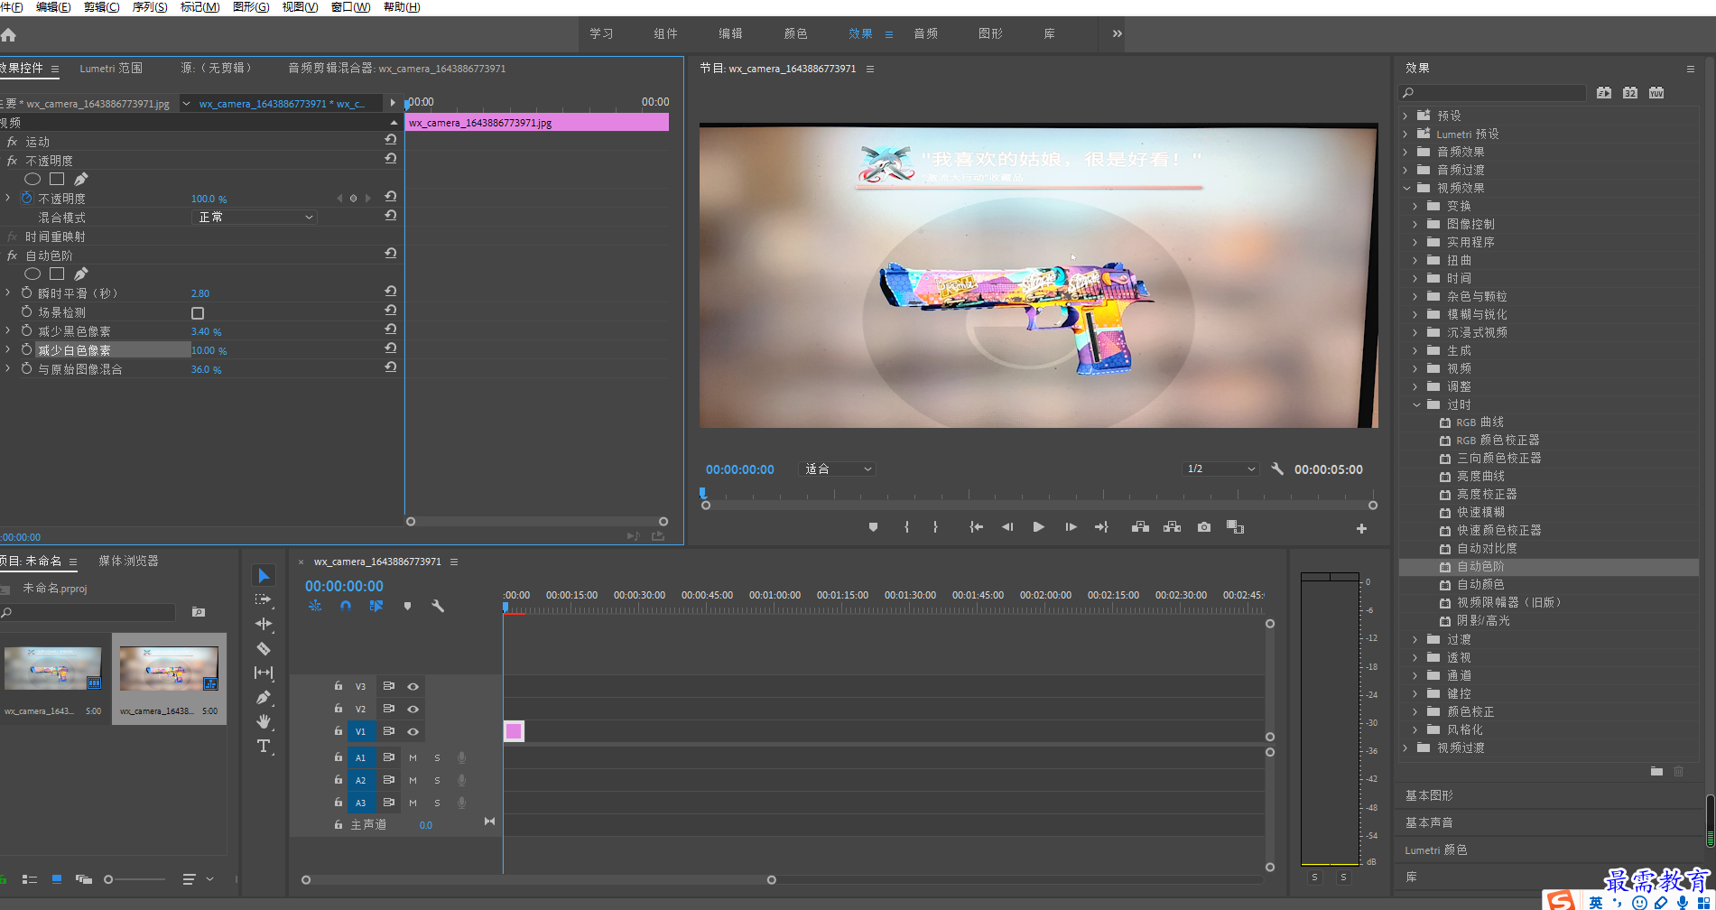1716x910 pixels.
Task: Toggle V3 track visibility eye
Action: pyautogui.click(x=413, y=686)
